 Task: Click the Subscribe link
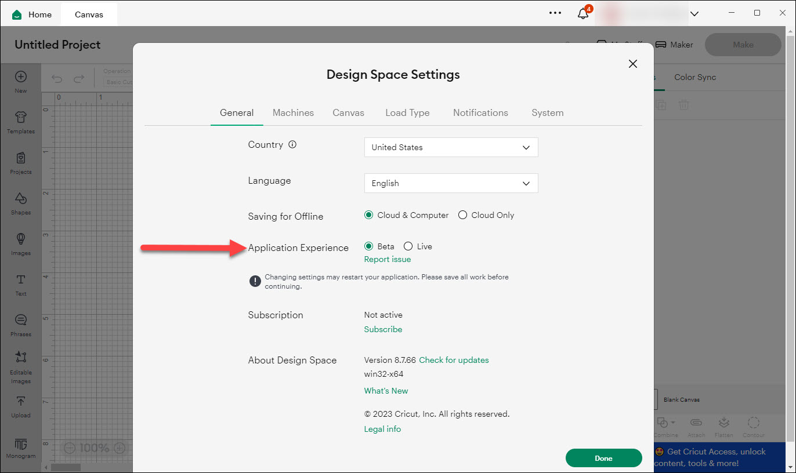(x=383, y=329)
